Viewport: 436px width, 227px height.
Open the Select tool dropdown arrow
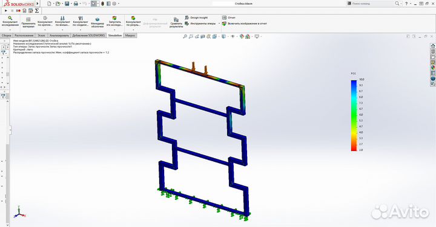pyautogui.click(x=98, y=4)
